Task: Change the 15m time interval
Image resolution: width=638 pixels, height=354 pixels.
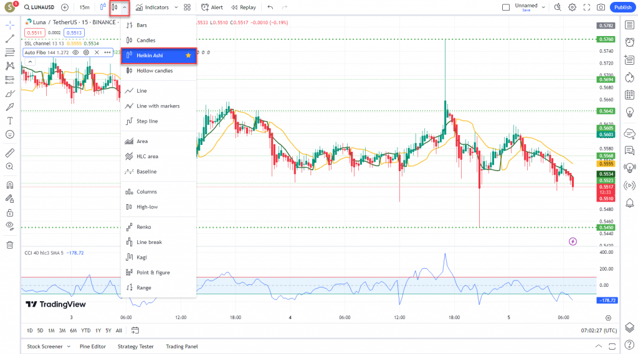Action: [x=84, y=7]
